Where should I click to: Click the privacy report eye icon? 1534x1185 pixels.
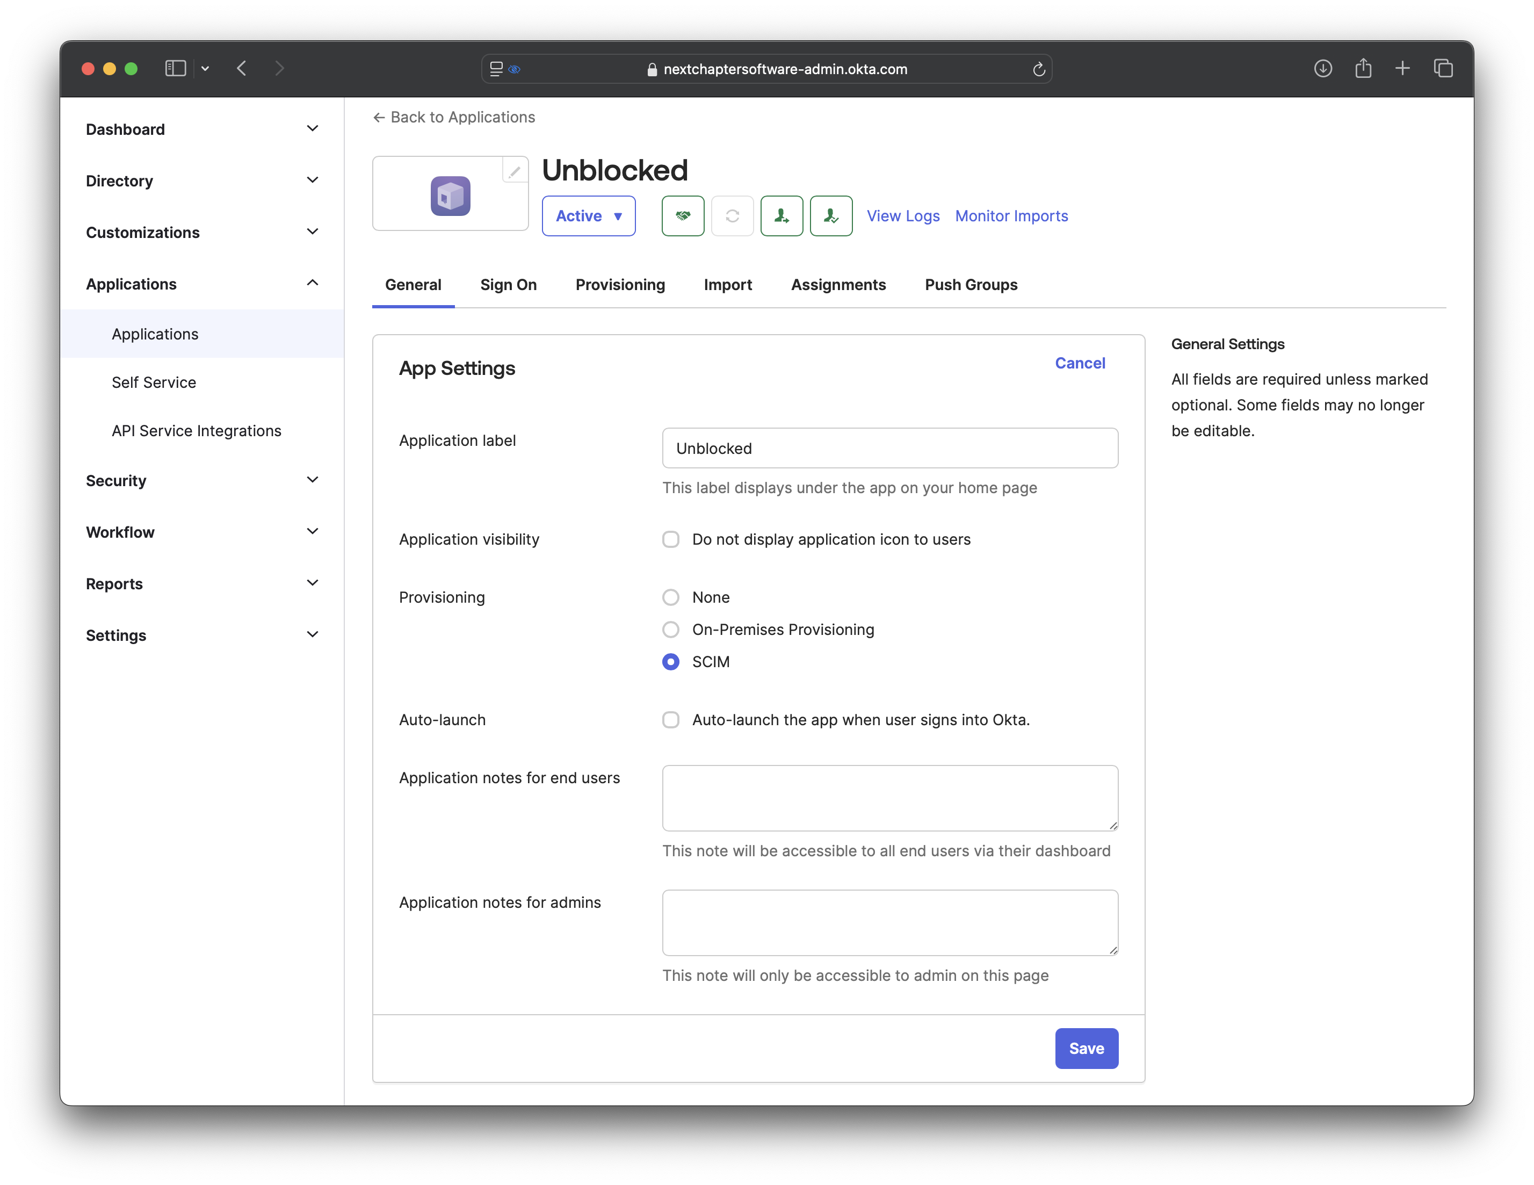tap(515, 69)
